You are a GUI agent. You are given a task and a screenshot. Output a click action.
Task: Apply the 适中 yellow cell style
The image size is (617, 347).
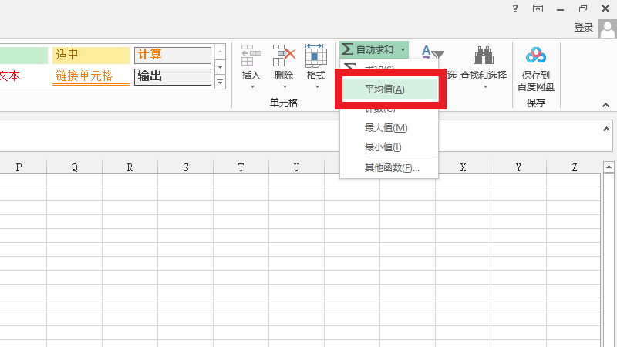91,56
